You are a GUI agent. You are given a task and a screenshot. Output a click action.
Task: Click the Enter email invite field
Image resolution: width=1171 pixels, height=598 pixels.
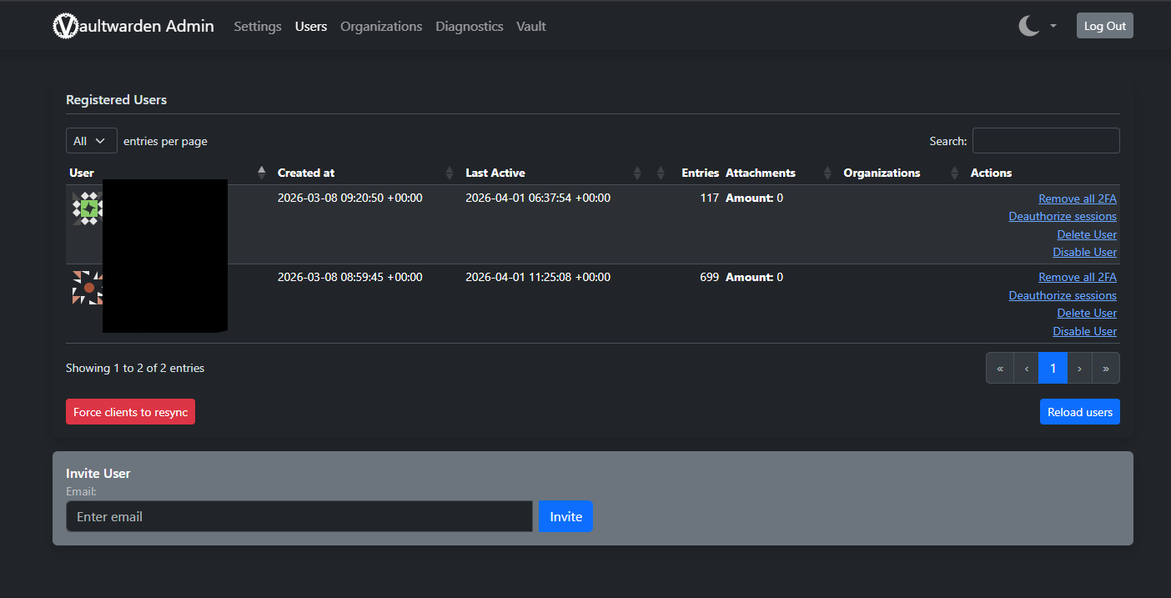click(299, 516)
